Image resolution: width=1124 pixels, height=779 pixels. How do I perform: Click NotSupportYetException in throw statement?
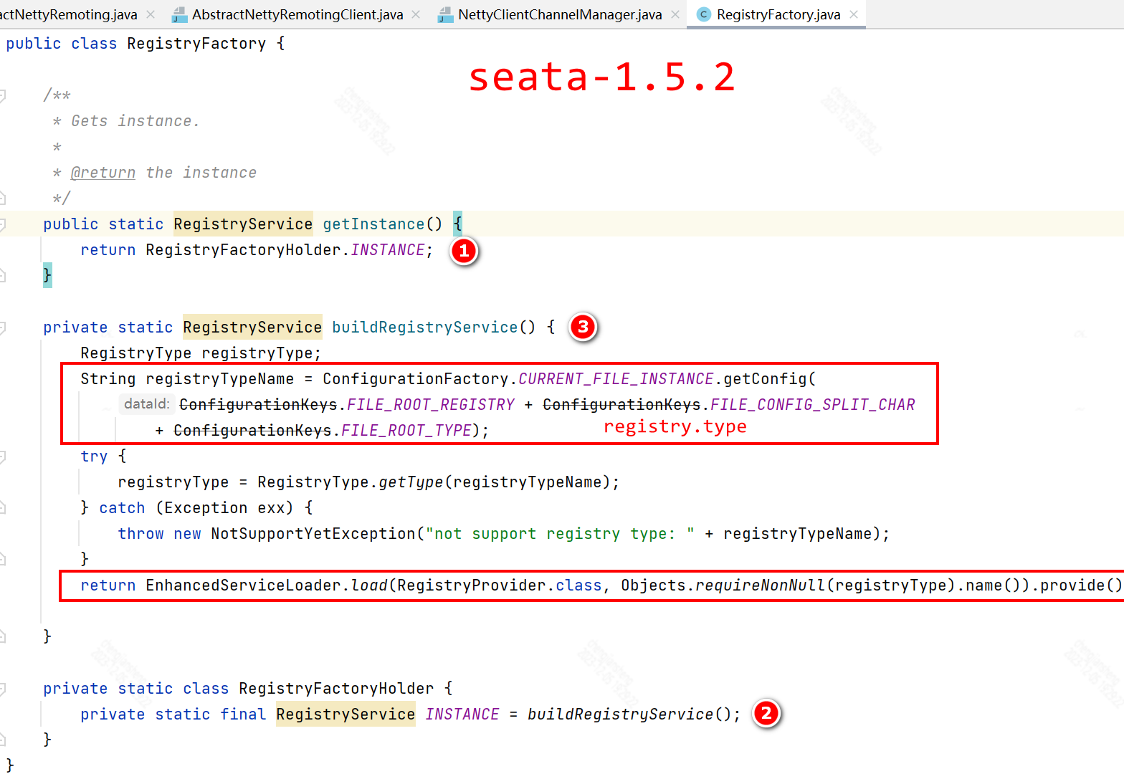313,534
